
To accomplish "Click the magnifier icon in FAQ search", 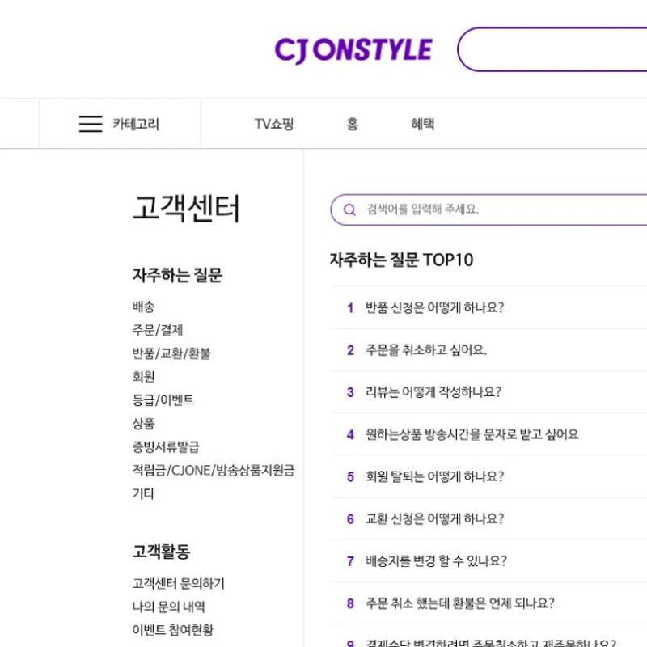I will coord(349,209).
